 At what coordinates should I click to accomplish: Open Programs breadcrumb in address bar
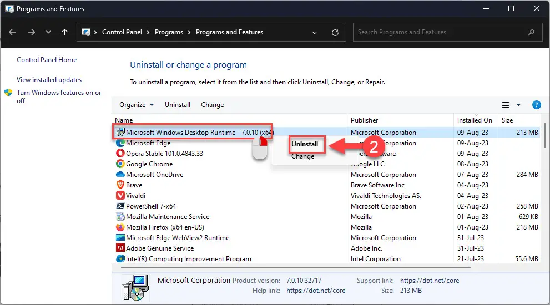(x=169, y=32)
